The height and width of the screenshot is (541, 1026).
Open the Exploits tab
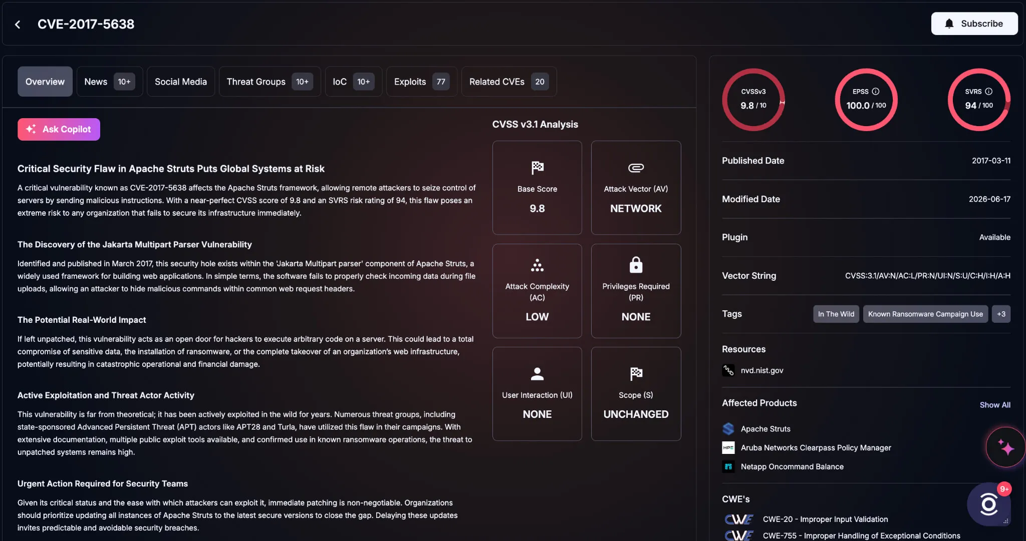click(421, 82)
